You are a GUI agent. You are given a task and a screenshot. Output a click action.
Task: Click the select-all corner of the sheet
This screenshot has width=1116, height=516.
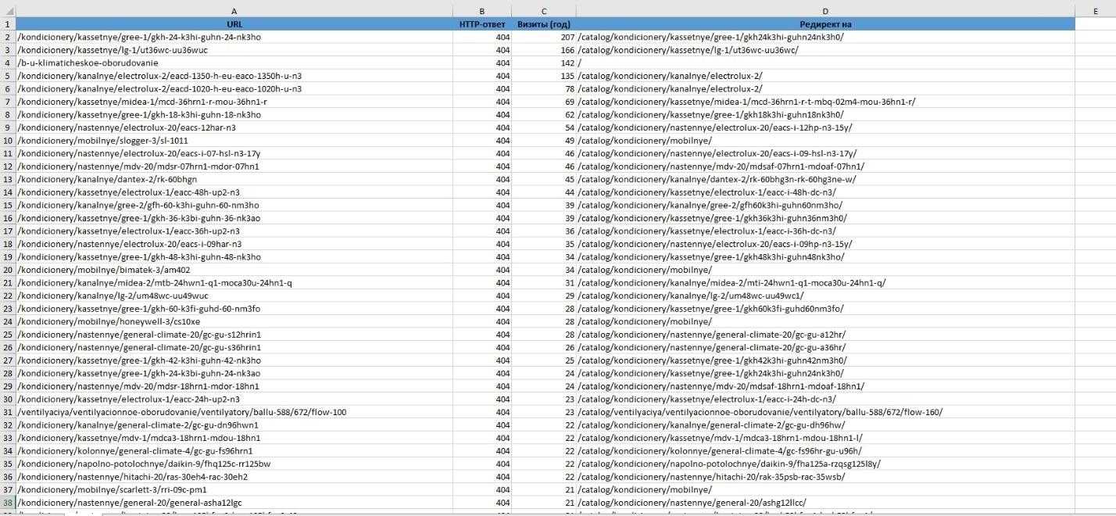(x=7, y=11)
